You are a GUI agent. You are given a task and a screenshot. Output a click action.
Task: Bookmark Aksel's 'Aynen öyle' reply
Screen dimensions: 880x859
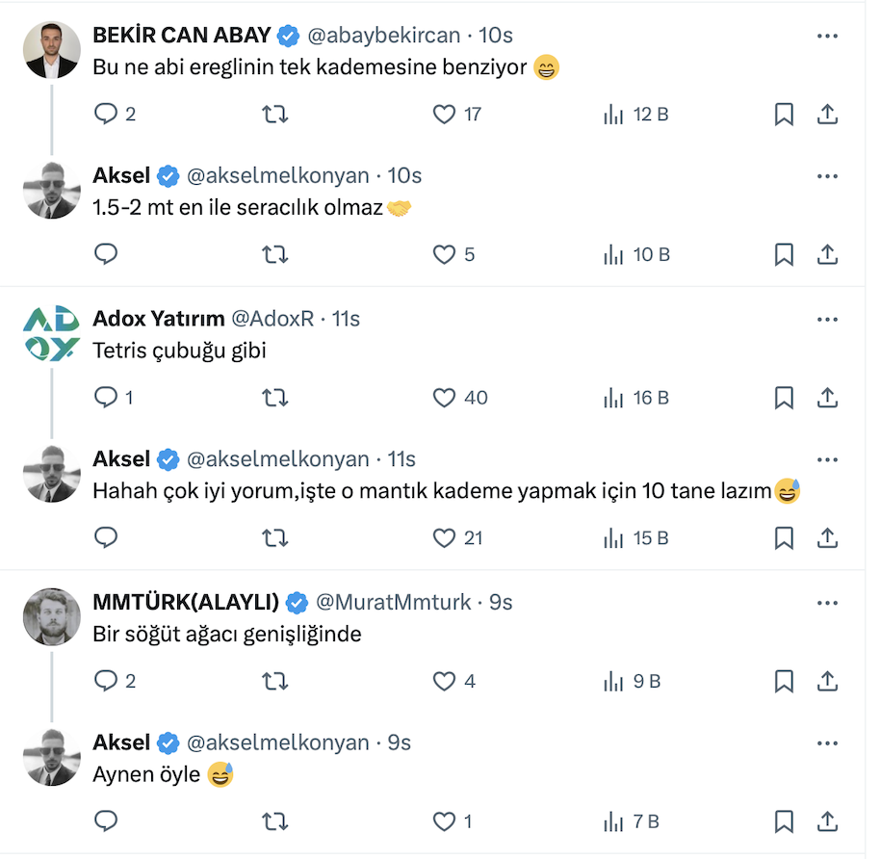point(784,822)
